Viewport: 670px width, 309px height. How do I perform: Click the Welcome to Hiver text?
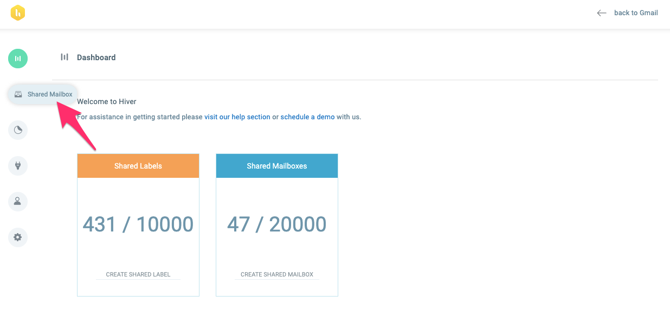click(107, 101)
